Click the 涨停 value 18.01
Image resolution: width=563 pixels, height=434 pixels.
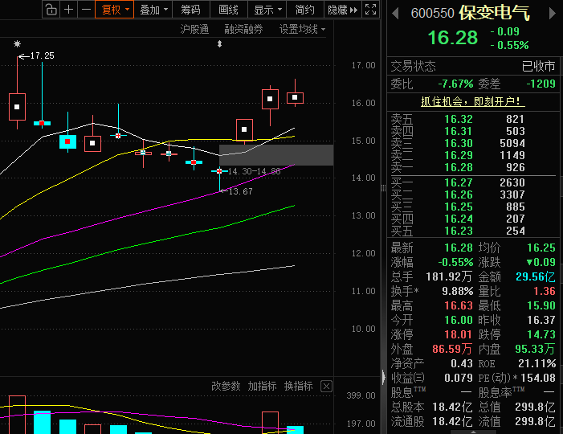[458, 334]
